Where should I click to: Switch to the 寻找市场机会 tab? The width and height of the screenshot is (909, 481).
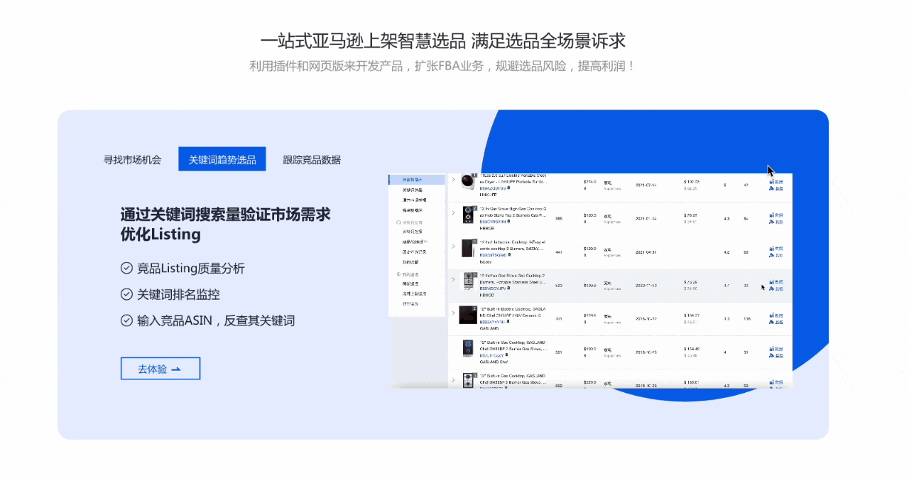click(134, 159)
